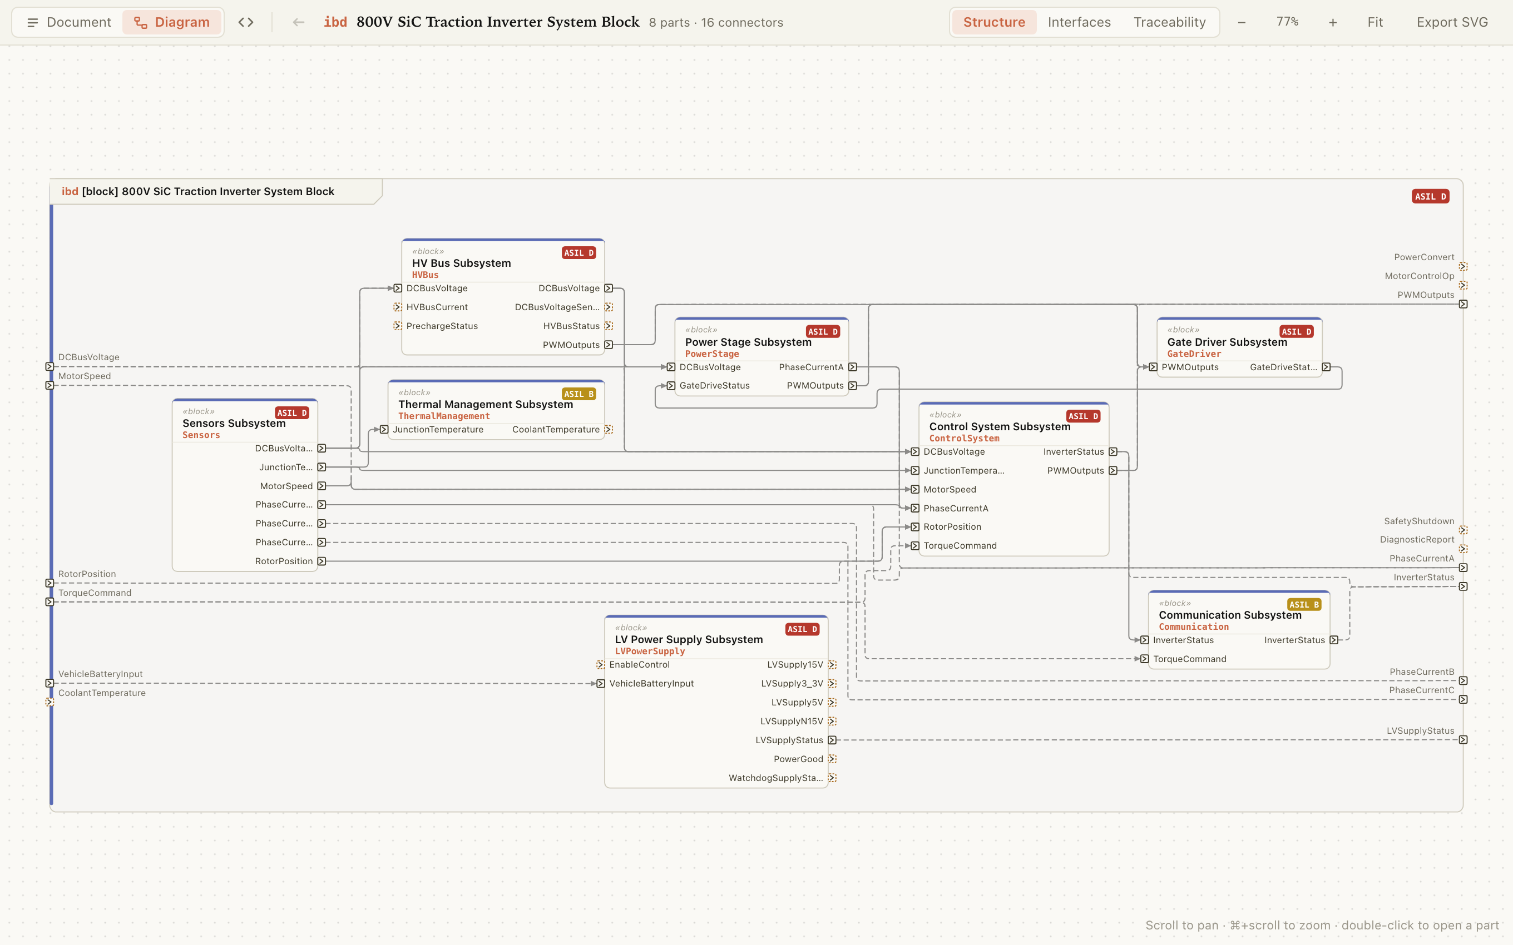The height and width of the screenshot is (945, 1513).
Task: Click the PowerGood port on LV Power Supply
Action: [832, 759]
